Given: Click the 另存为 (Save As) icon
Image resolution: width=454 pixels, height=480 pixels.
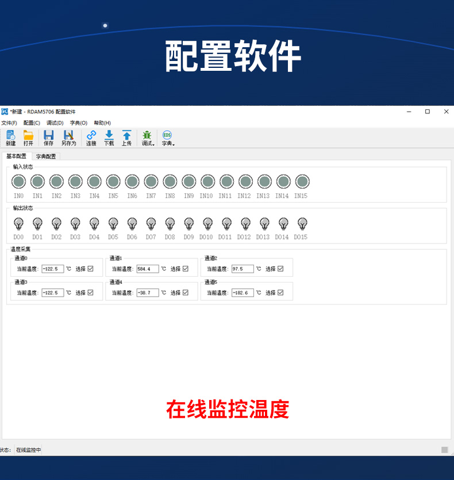Looking at the screenshot, I should pyautogui.click(x=68, y=138).
